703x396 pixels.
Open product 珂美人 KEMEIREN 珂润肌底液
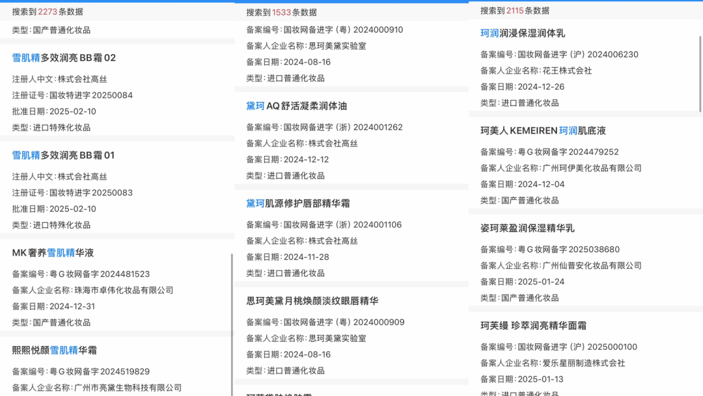point(543,130)
